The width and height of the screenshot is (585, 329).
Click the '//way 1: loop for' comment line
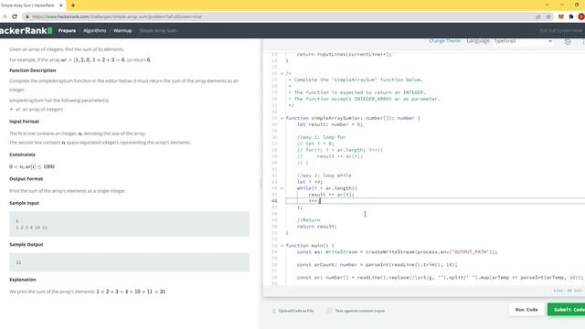tap(321, 137)
